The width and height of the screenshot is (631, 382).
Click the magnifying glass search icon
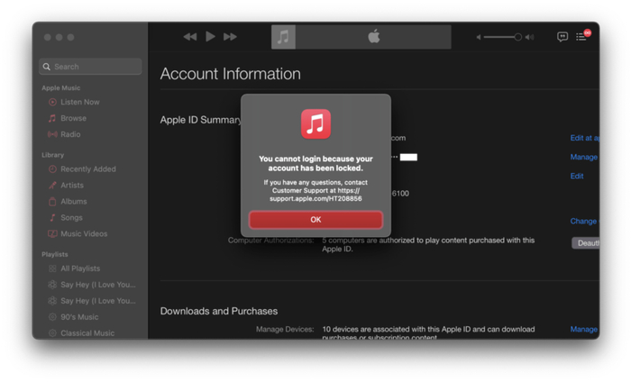(x=47, y=67)
